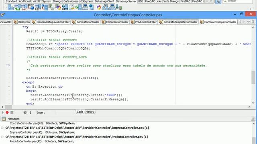The image size is (257, 144).
Task: Click the line number 70 in gutter
Action: point(8,66)
